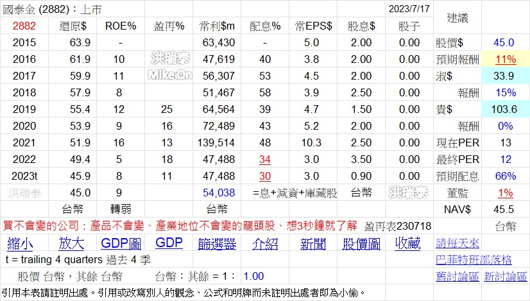Click the 放大 link
The height and width of the screenshot is (301, 530).
(x=71, y=243)
